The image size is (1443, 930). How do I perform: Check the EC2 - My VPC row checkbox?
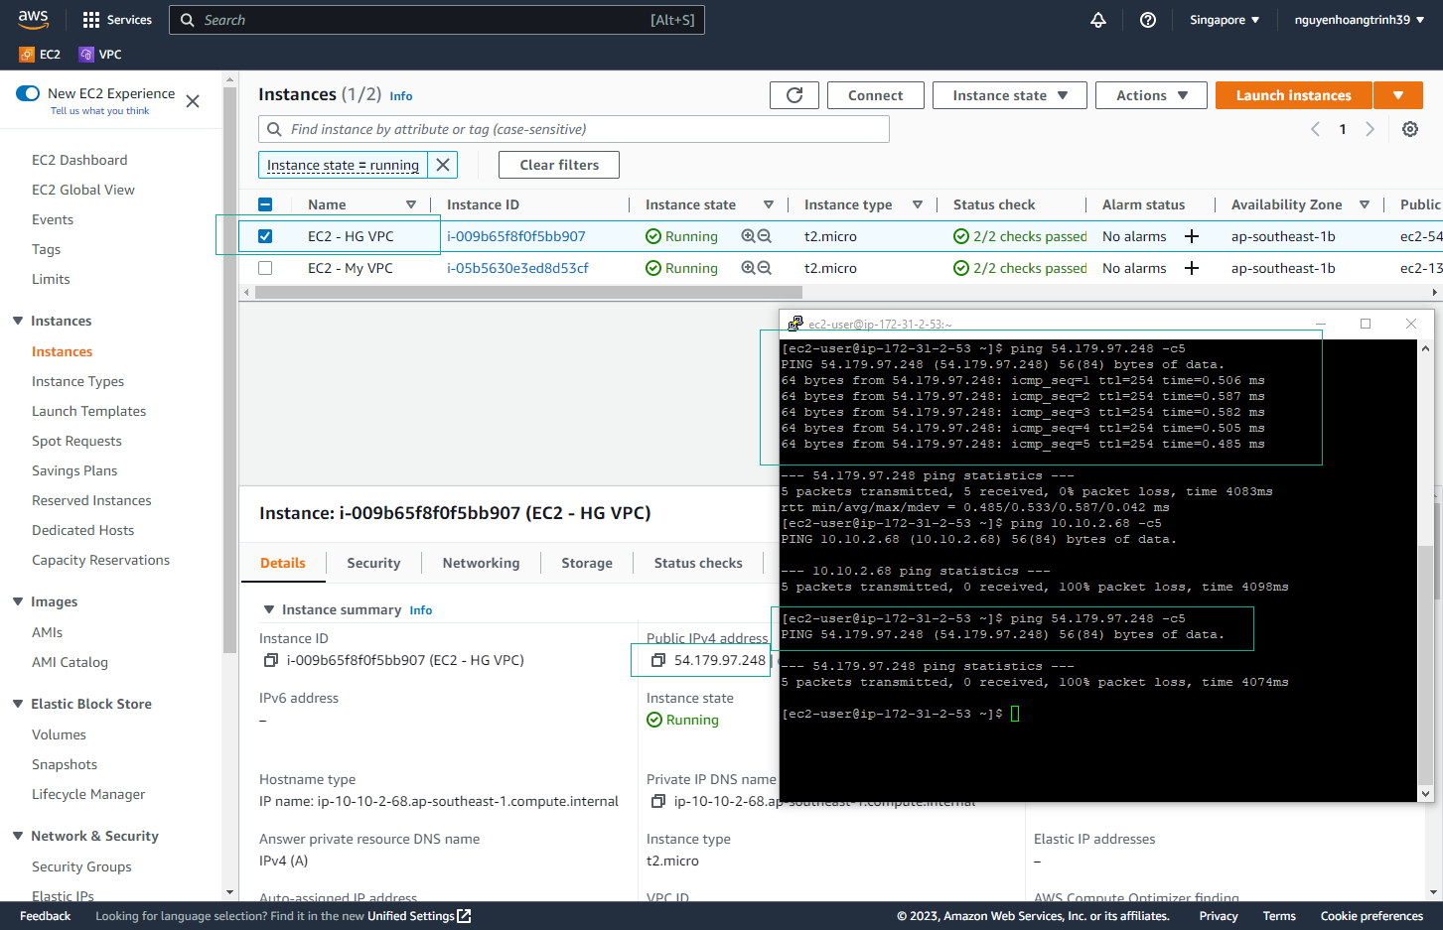point(265,268)
